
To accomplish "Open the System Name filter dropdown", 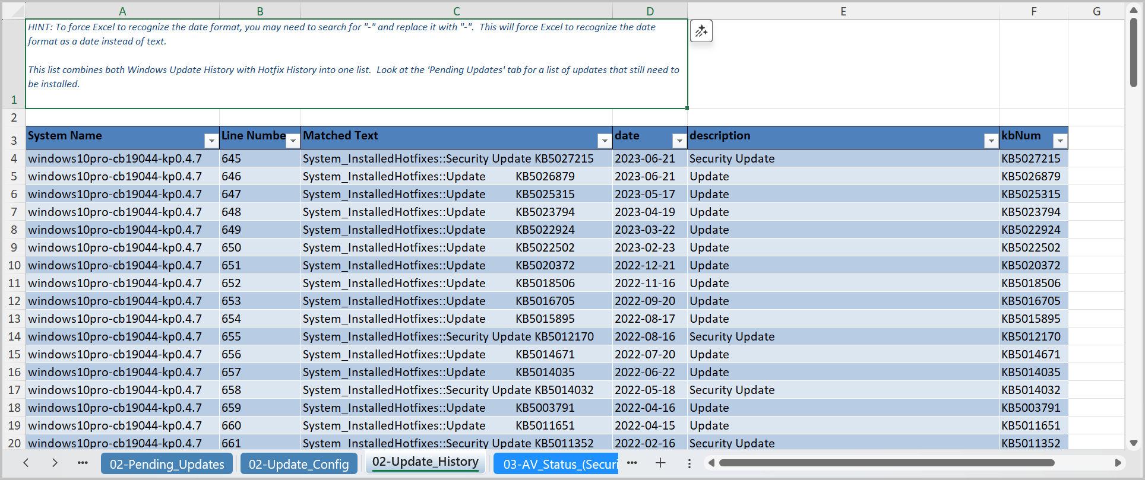I will (x=211, y=141).
